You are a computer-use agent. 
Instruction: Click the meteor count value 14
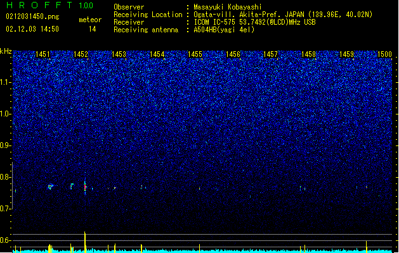coord(93,29)
